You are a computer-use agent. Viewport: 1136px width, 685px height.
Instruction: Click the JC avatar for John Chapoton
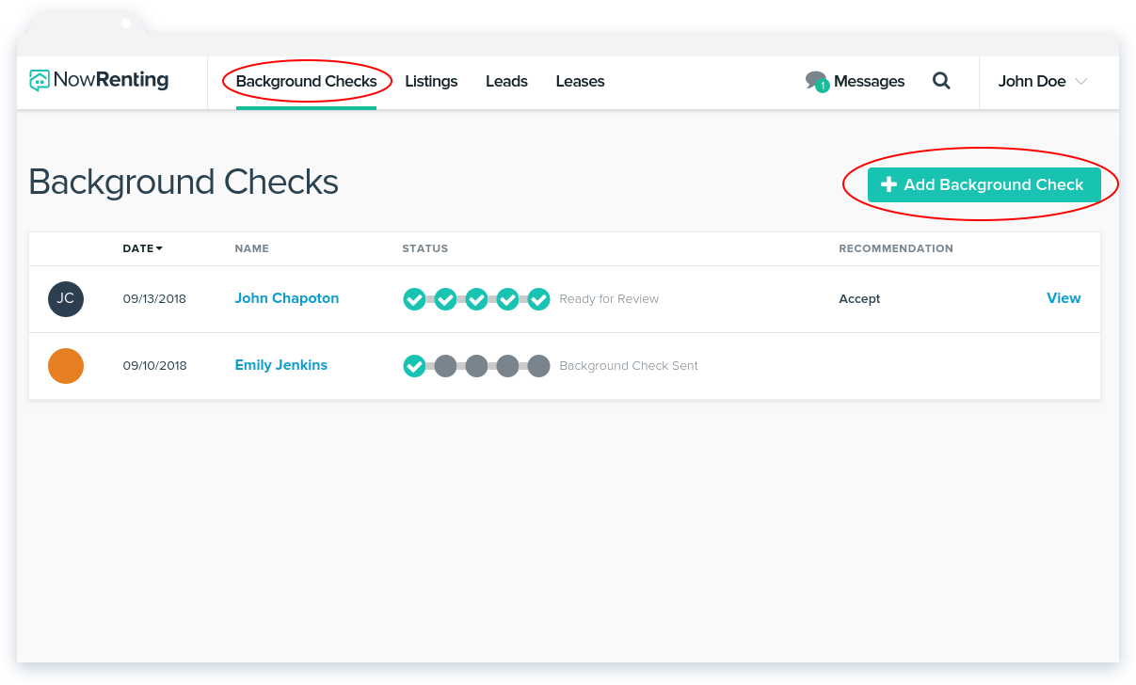[66, 299]
